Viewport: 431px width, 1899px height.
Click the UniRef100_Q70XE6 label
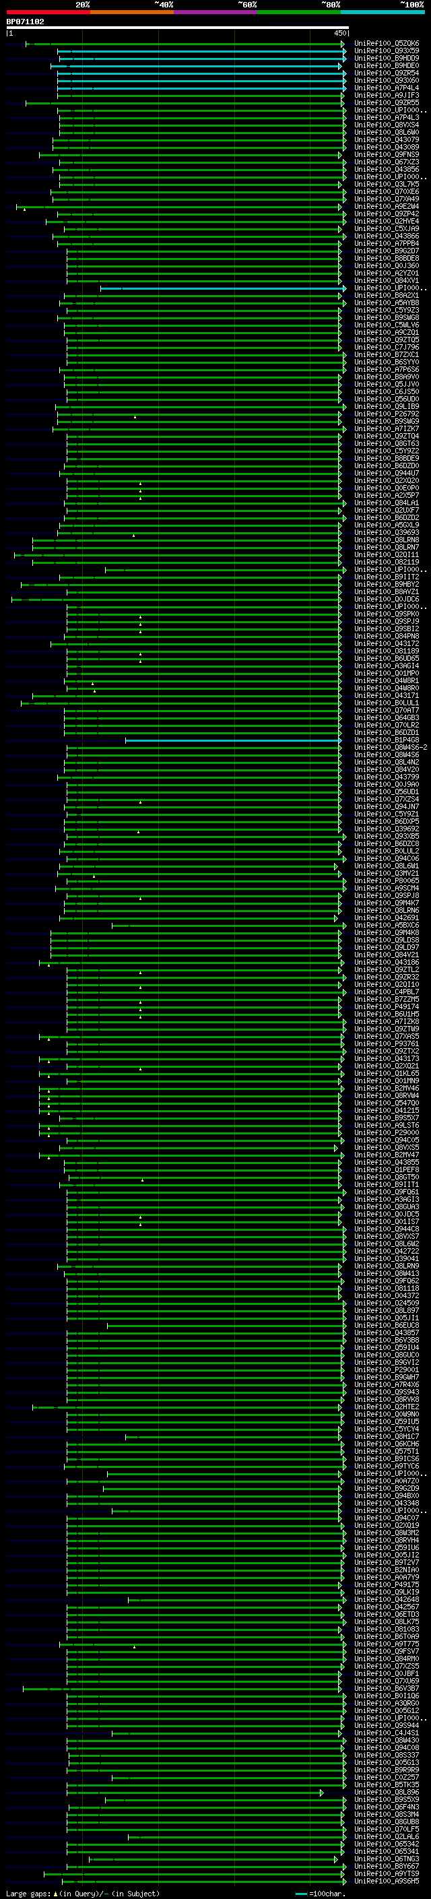click(x=386, y=192)
